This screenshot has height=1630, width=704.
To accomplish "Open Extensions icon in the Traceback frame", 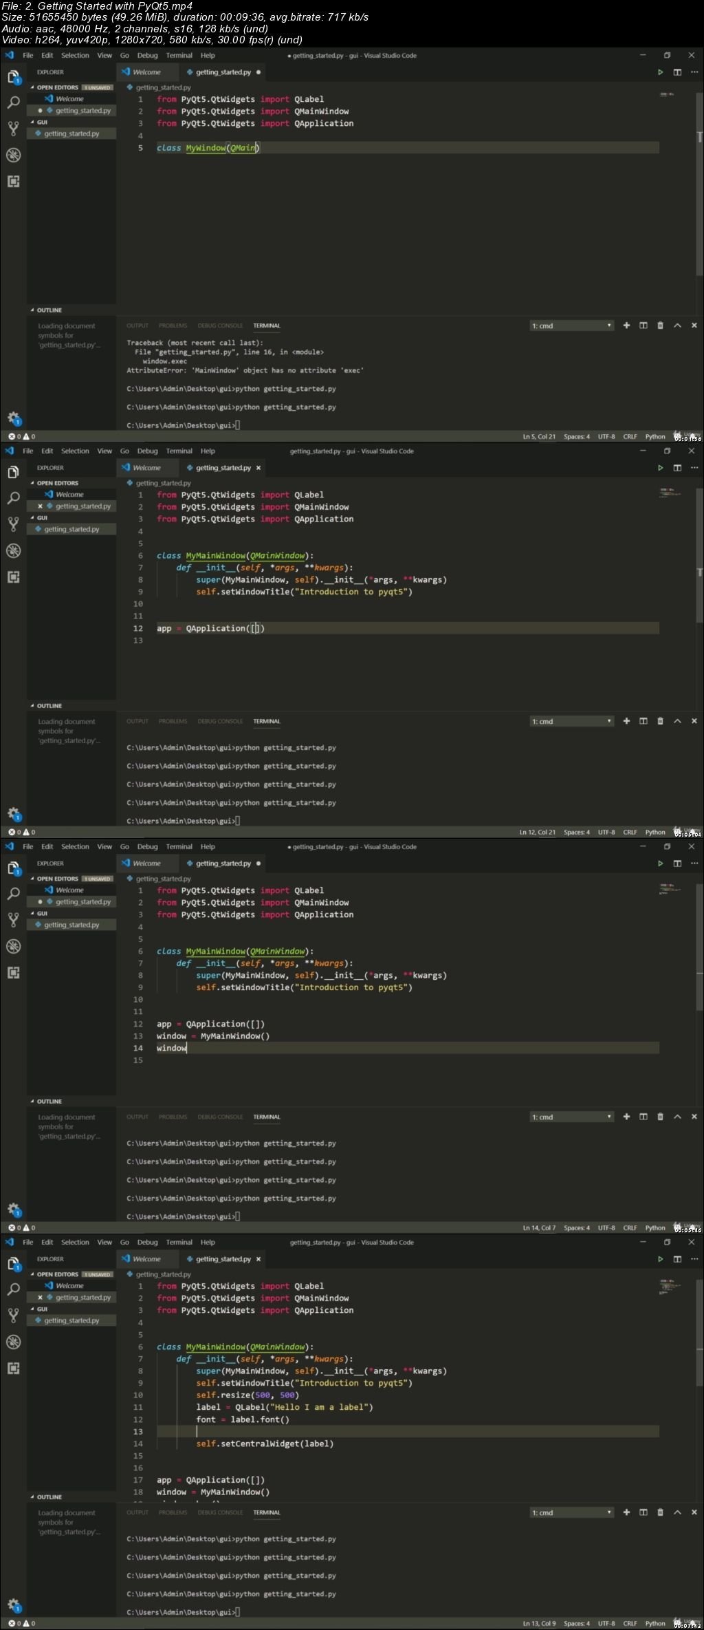I will [13, 181].
